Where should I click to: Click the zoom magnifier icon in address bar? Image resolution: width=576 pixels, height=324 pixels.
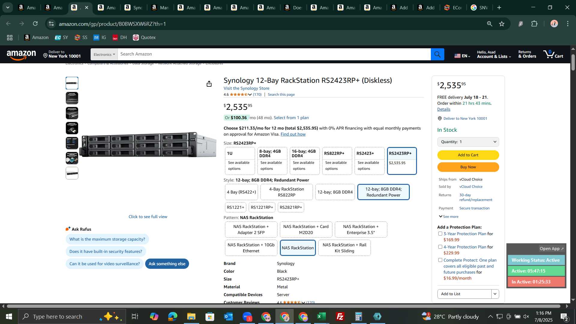(x=490, y=24)
